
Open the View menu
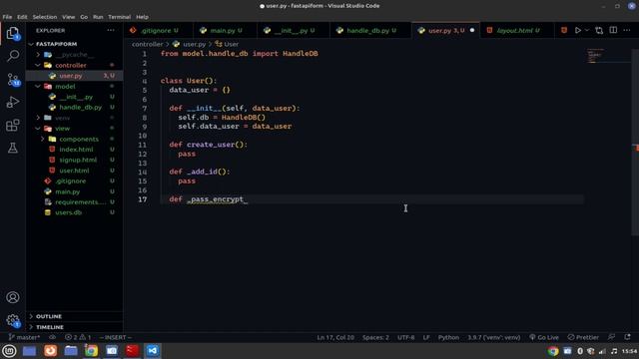click(69, 17)
